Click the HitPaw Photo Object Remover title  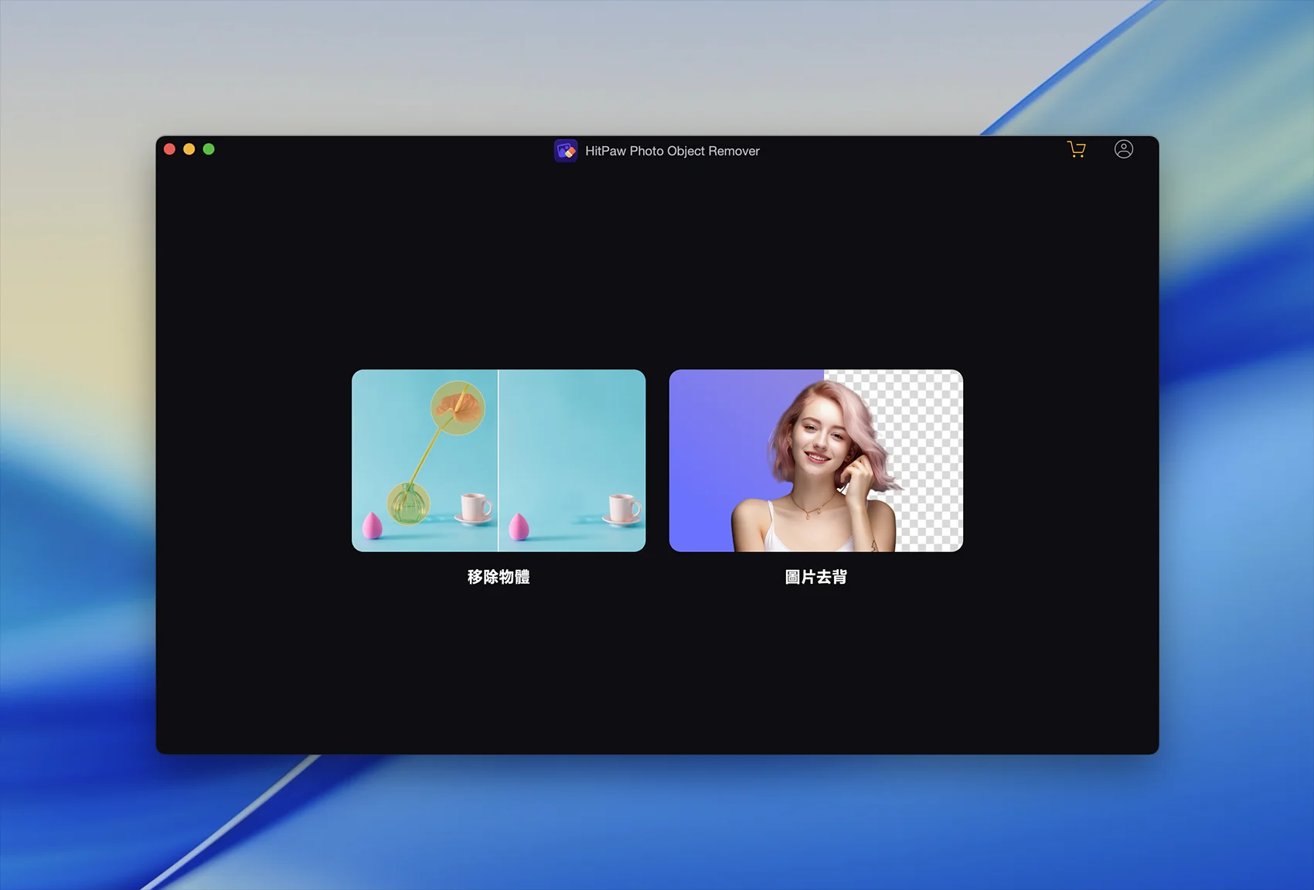point(672,151)
